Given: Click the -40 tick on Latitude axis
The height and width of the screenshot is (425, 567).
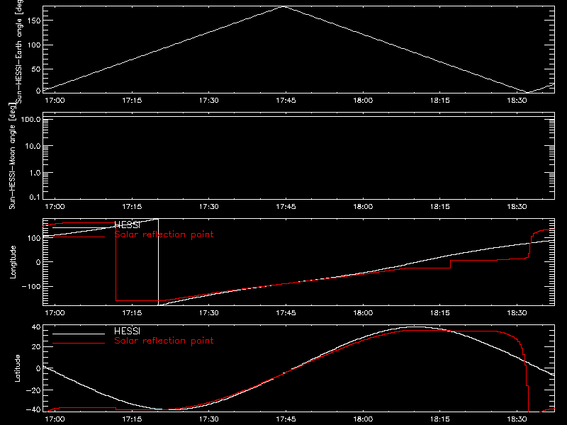Looking at the screenshot, I should tap(33, 410).
